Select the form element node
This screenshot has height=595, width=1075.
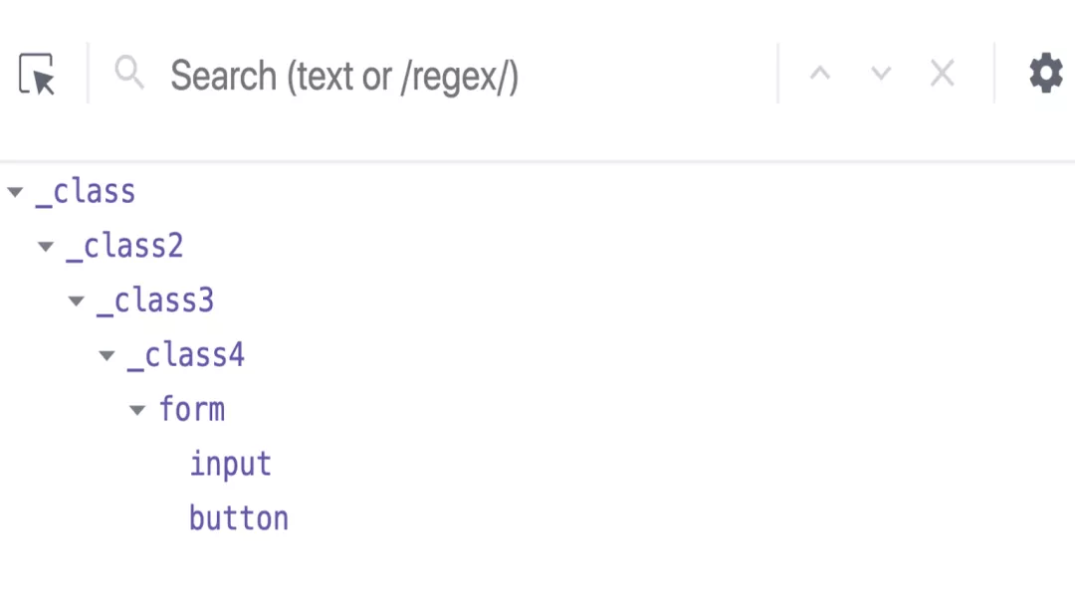[192, 409]
